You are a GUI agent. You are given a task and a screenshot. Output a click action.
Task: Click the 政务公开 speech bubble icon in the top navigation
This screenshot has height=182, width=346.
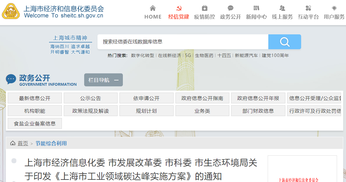pyautogui.click(x=230, y=8)
